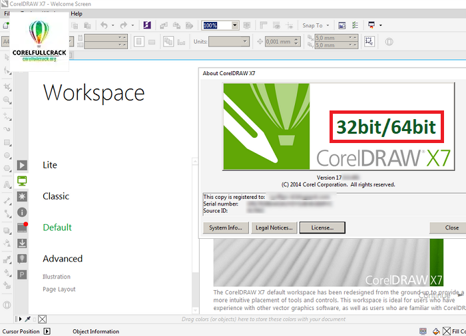Click the nudge distance 0,001 mm field

pyautogui.click(x=279, y=42)
